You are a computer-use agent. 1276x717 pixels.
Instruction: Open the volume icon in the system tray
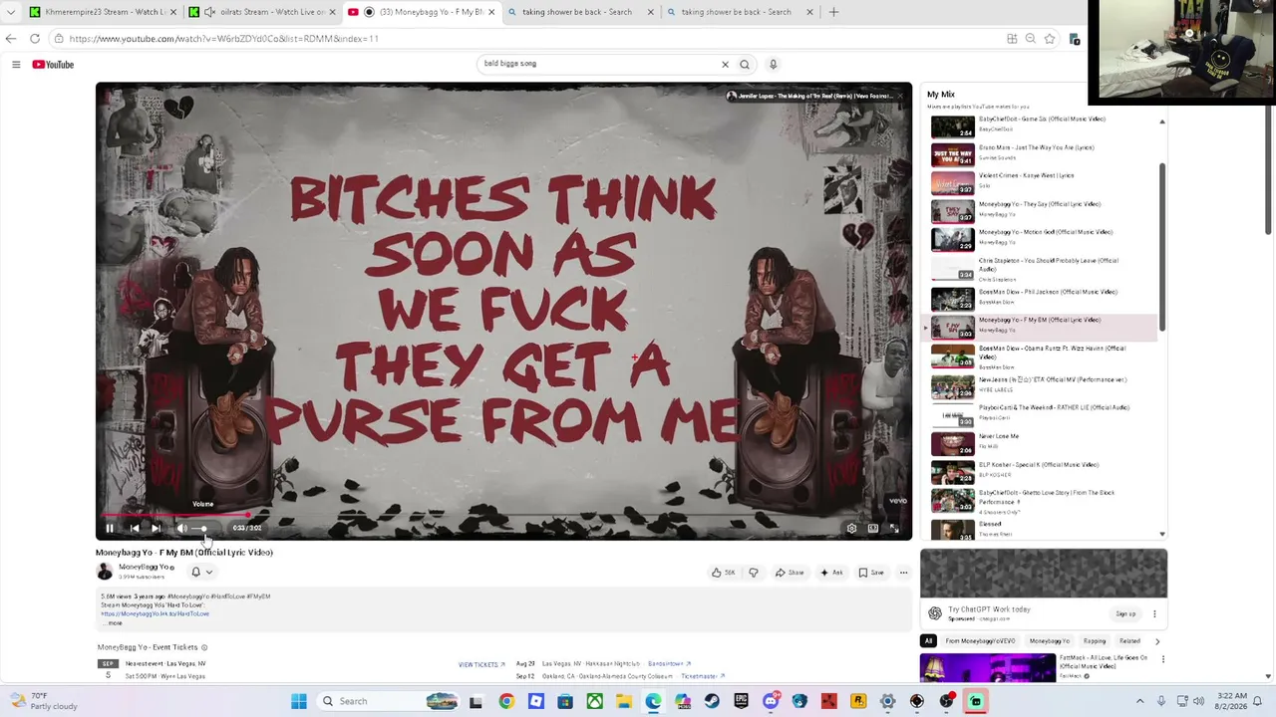click(x=1198, y=701)
